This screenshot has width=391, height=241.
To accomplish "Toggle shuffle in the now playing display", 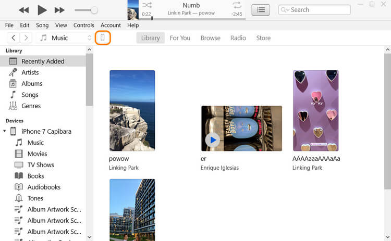I will coord(147,5).
